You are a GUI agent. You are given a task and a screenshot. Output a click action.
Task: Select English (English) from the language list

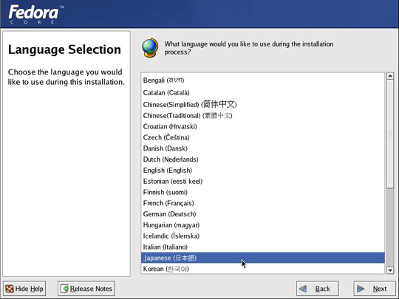pos(263,171)
